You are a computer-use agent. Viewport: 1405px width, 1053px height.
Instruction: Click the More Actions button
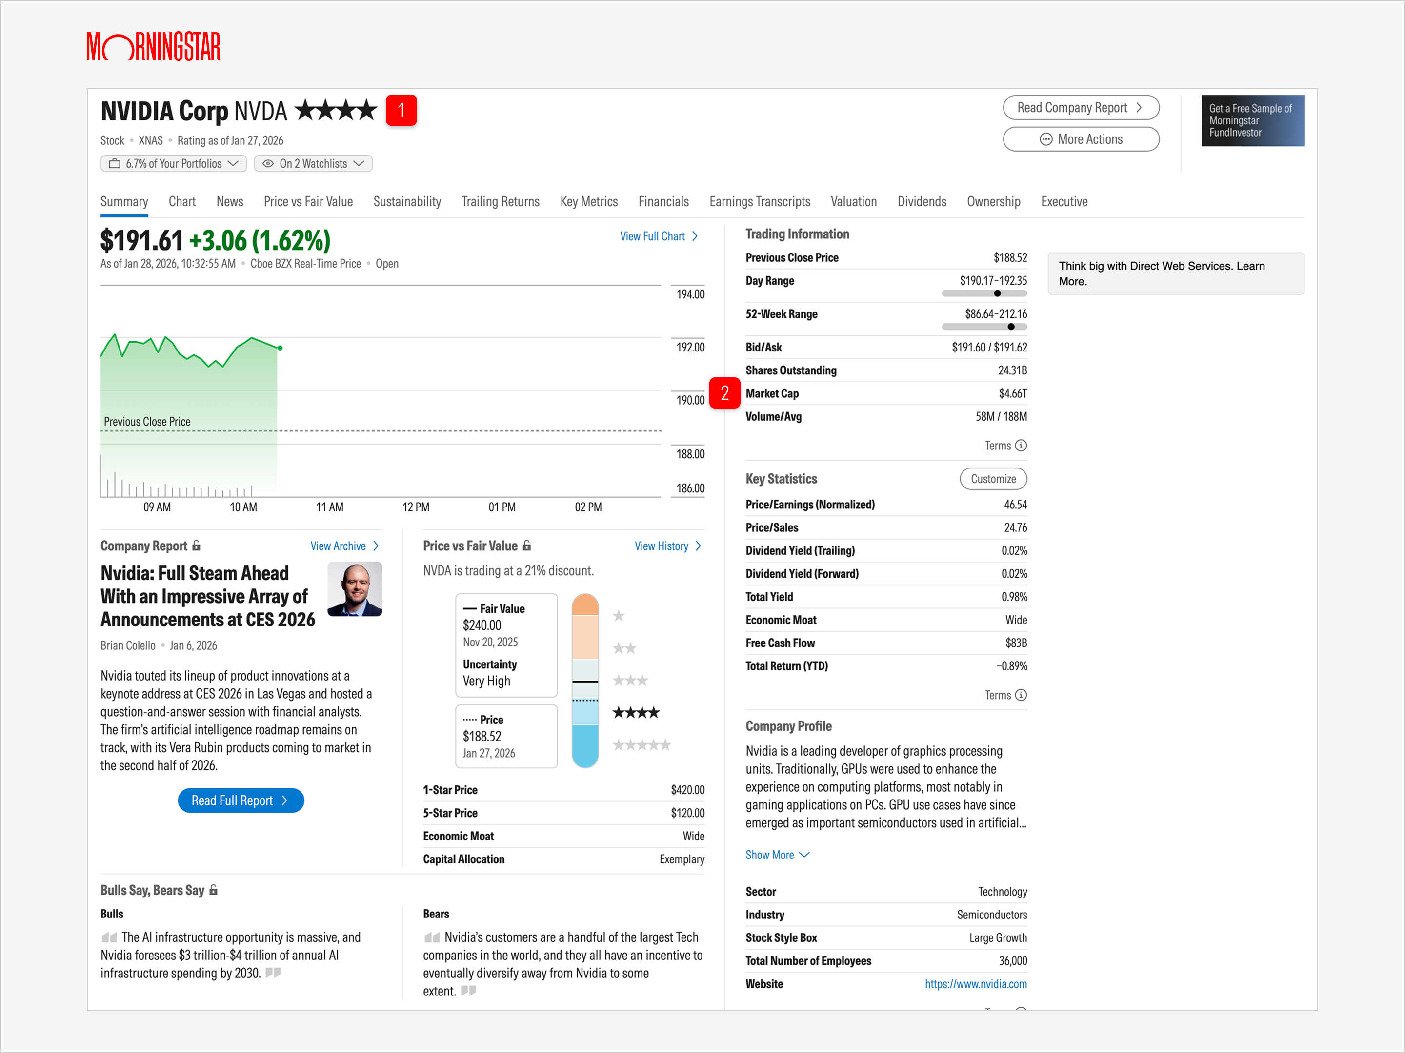tap(1081, 139)
